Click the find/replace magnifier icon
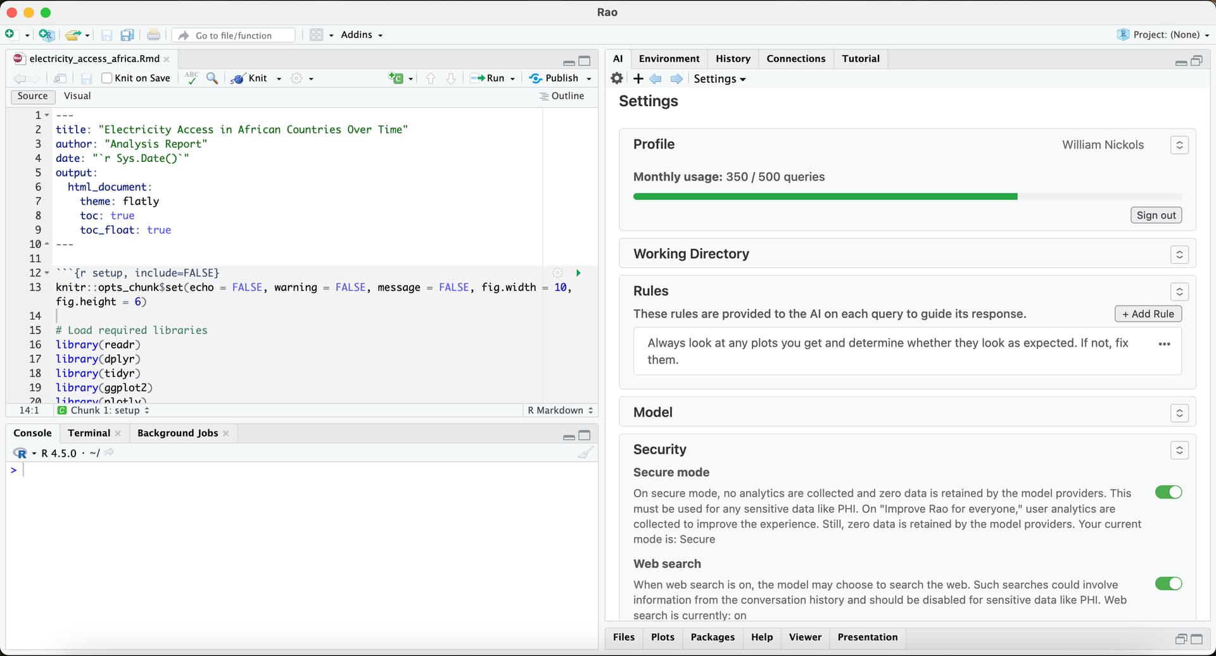This screenshot has width=1216, height=656. (x=212, y=78)
